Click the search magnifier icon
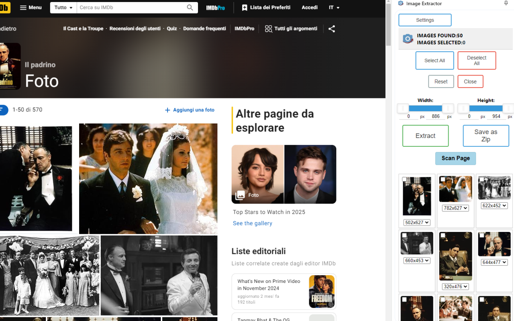The height and width of the screenshot is (321, 514). pyautogui.click(x=190, y=8)
